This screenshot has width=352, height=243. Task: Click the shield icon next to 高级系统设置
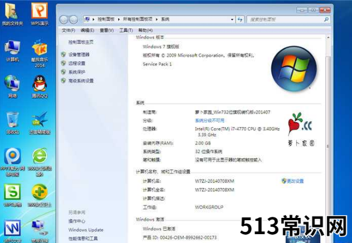pos(63,81)
